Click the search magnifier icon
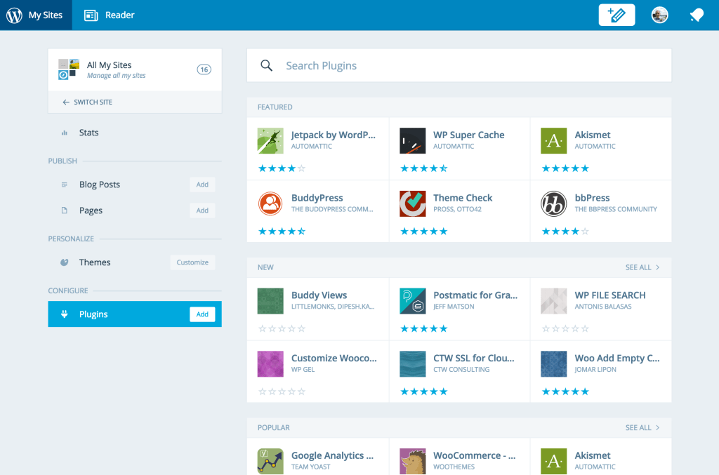The width and height of the screenshot is (719, 475). (266, 65)
